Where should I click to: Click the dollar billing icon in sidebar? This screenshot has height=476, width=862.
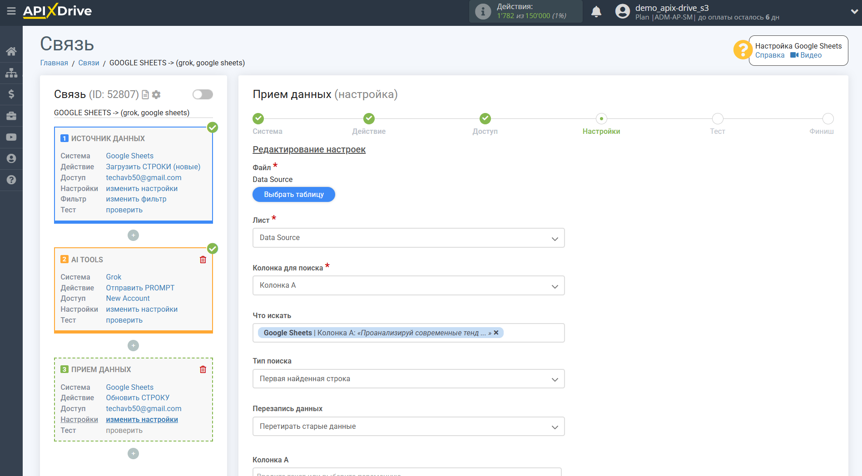(x=11, y=94)
